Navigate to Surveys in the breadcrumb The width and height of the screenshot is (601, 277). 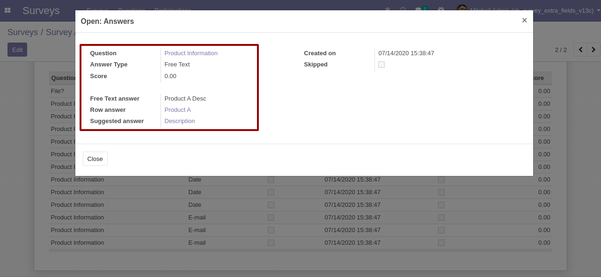click(22, 32)
